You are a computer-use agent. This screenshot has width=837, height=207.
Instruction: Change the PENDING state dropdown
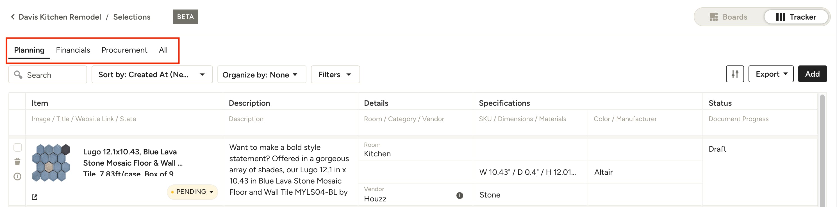(x=192, y=192)
